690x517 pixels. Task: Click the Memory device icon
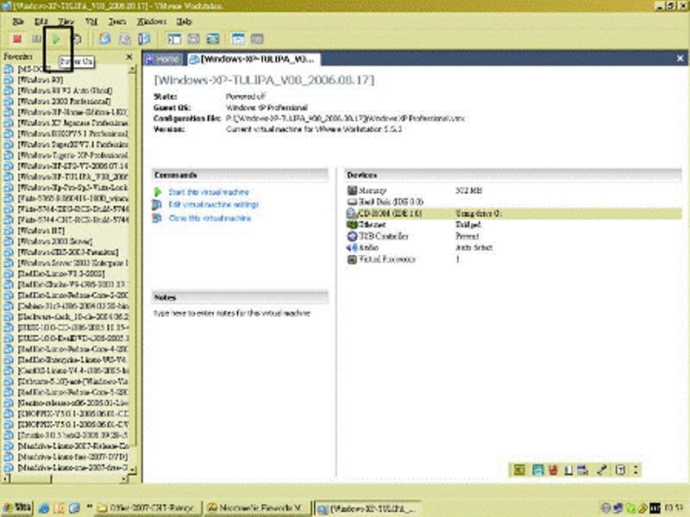[x=352, y=190]
